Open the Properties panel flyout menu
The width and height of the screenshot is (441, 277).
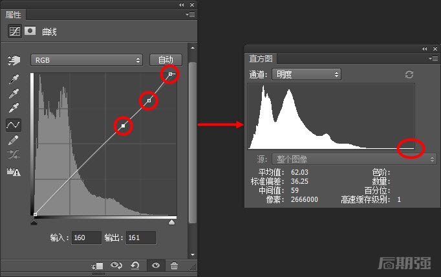coord(190,14)
